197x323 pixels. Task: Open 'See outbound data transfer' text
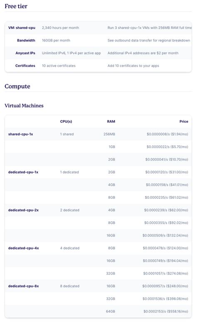[149, 40]
